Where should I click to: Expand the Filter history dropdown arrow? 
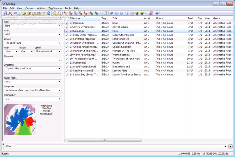[x=225, y=146]
